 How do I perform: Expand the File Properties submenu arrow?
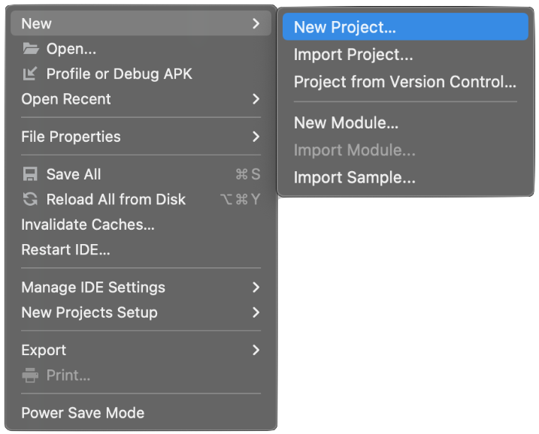(x=256, y=137)
